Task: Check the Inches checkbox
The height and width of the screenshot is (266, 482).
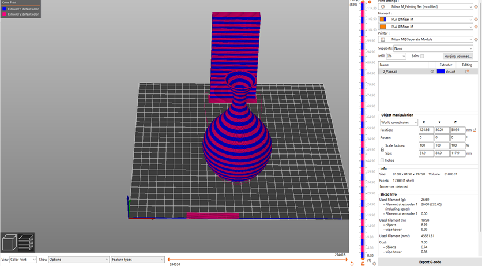Action: tap(382, 160)
